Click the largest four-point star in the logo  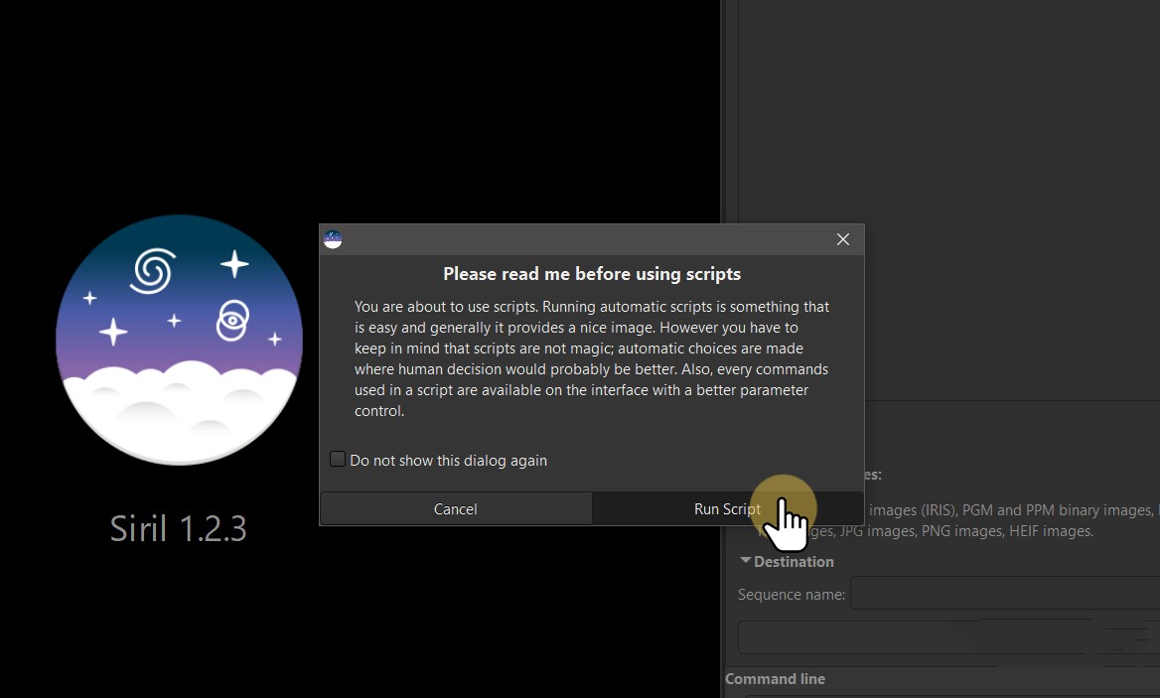[x=234, y=264]
